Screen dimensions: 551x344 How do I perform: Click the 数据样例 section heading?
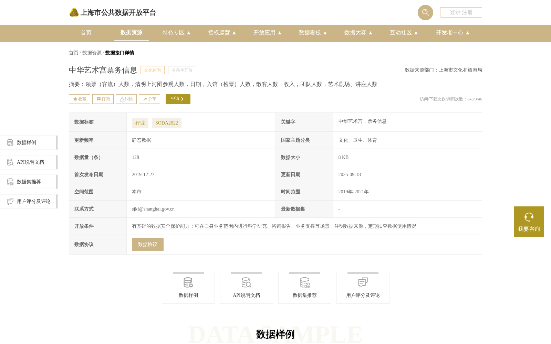[x=275, y=334]
